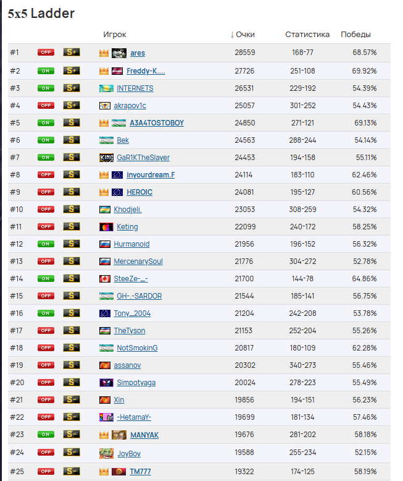Image resolution: width=403 pixels, height=481 pixels.
Task: Click the ON status badge for MANYAK
Action: 46,435
